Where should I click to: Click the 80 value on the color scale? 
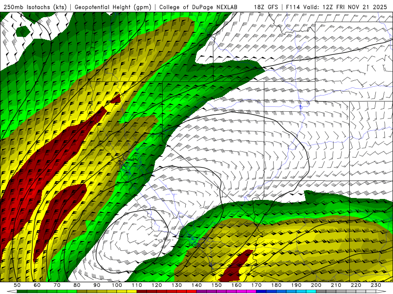tap(77, 285)
